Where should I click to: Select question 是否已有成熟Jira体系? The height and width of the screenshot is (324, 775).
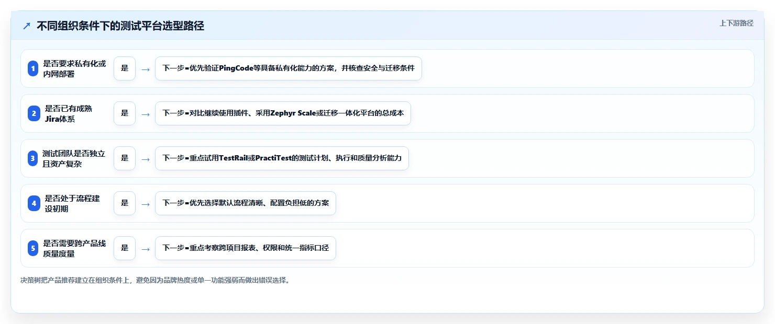tap(69, 113)
